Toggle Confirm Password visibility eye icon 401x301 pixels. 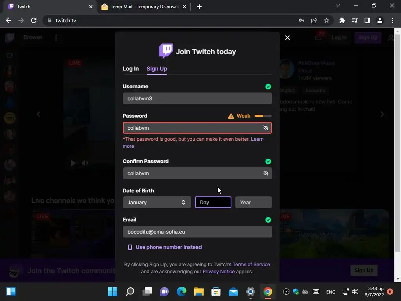266,173
